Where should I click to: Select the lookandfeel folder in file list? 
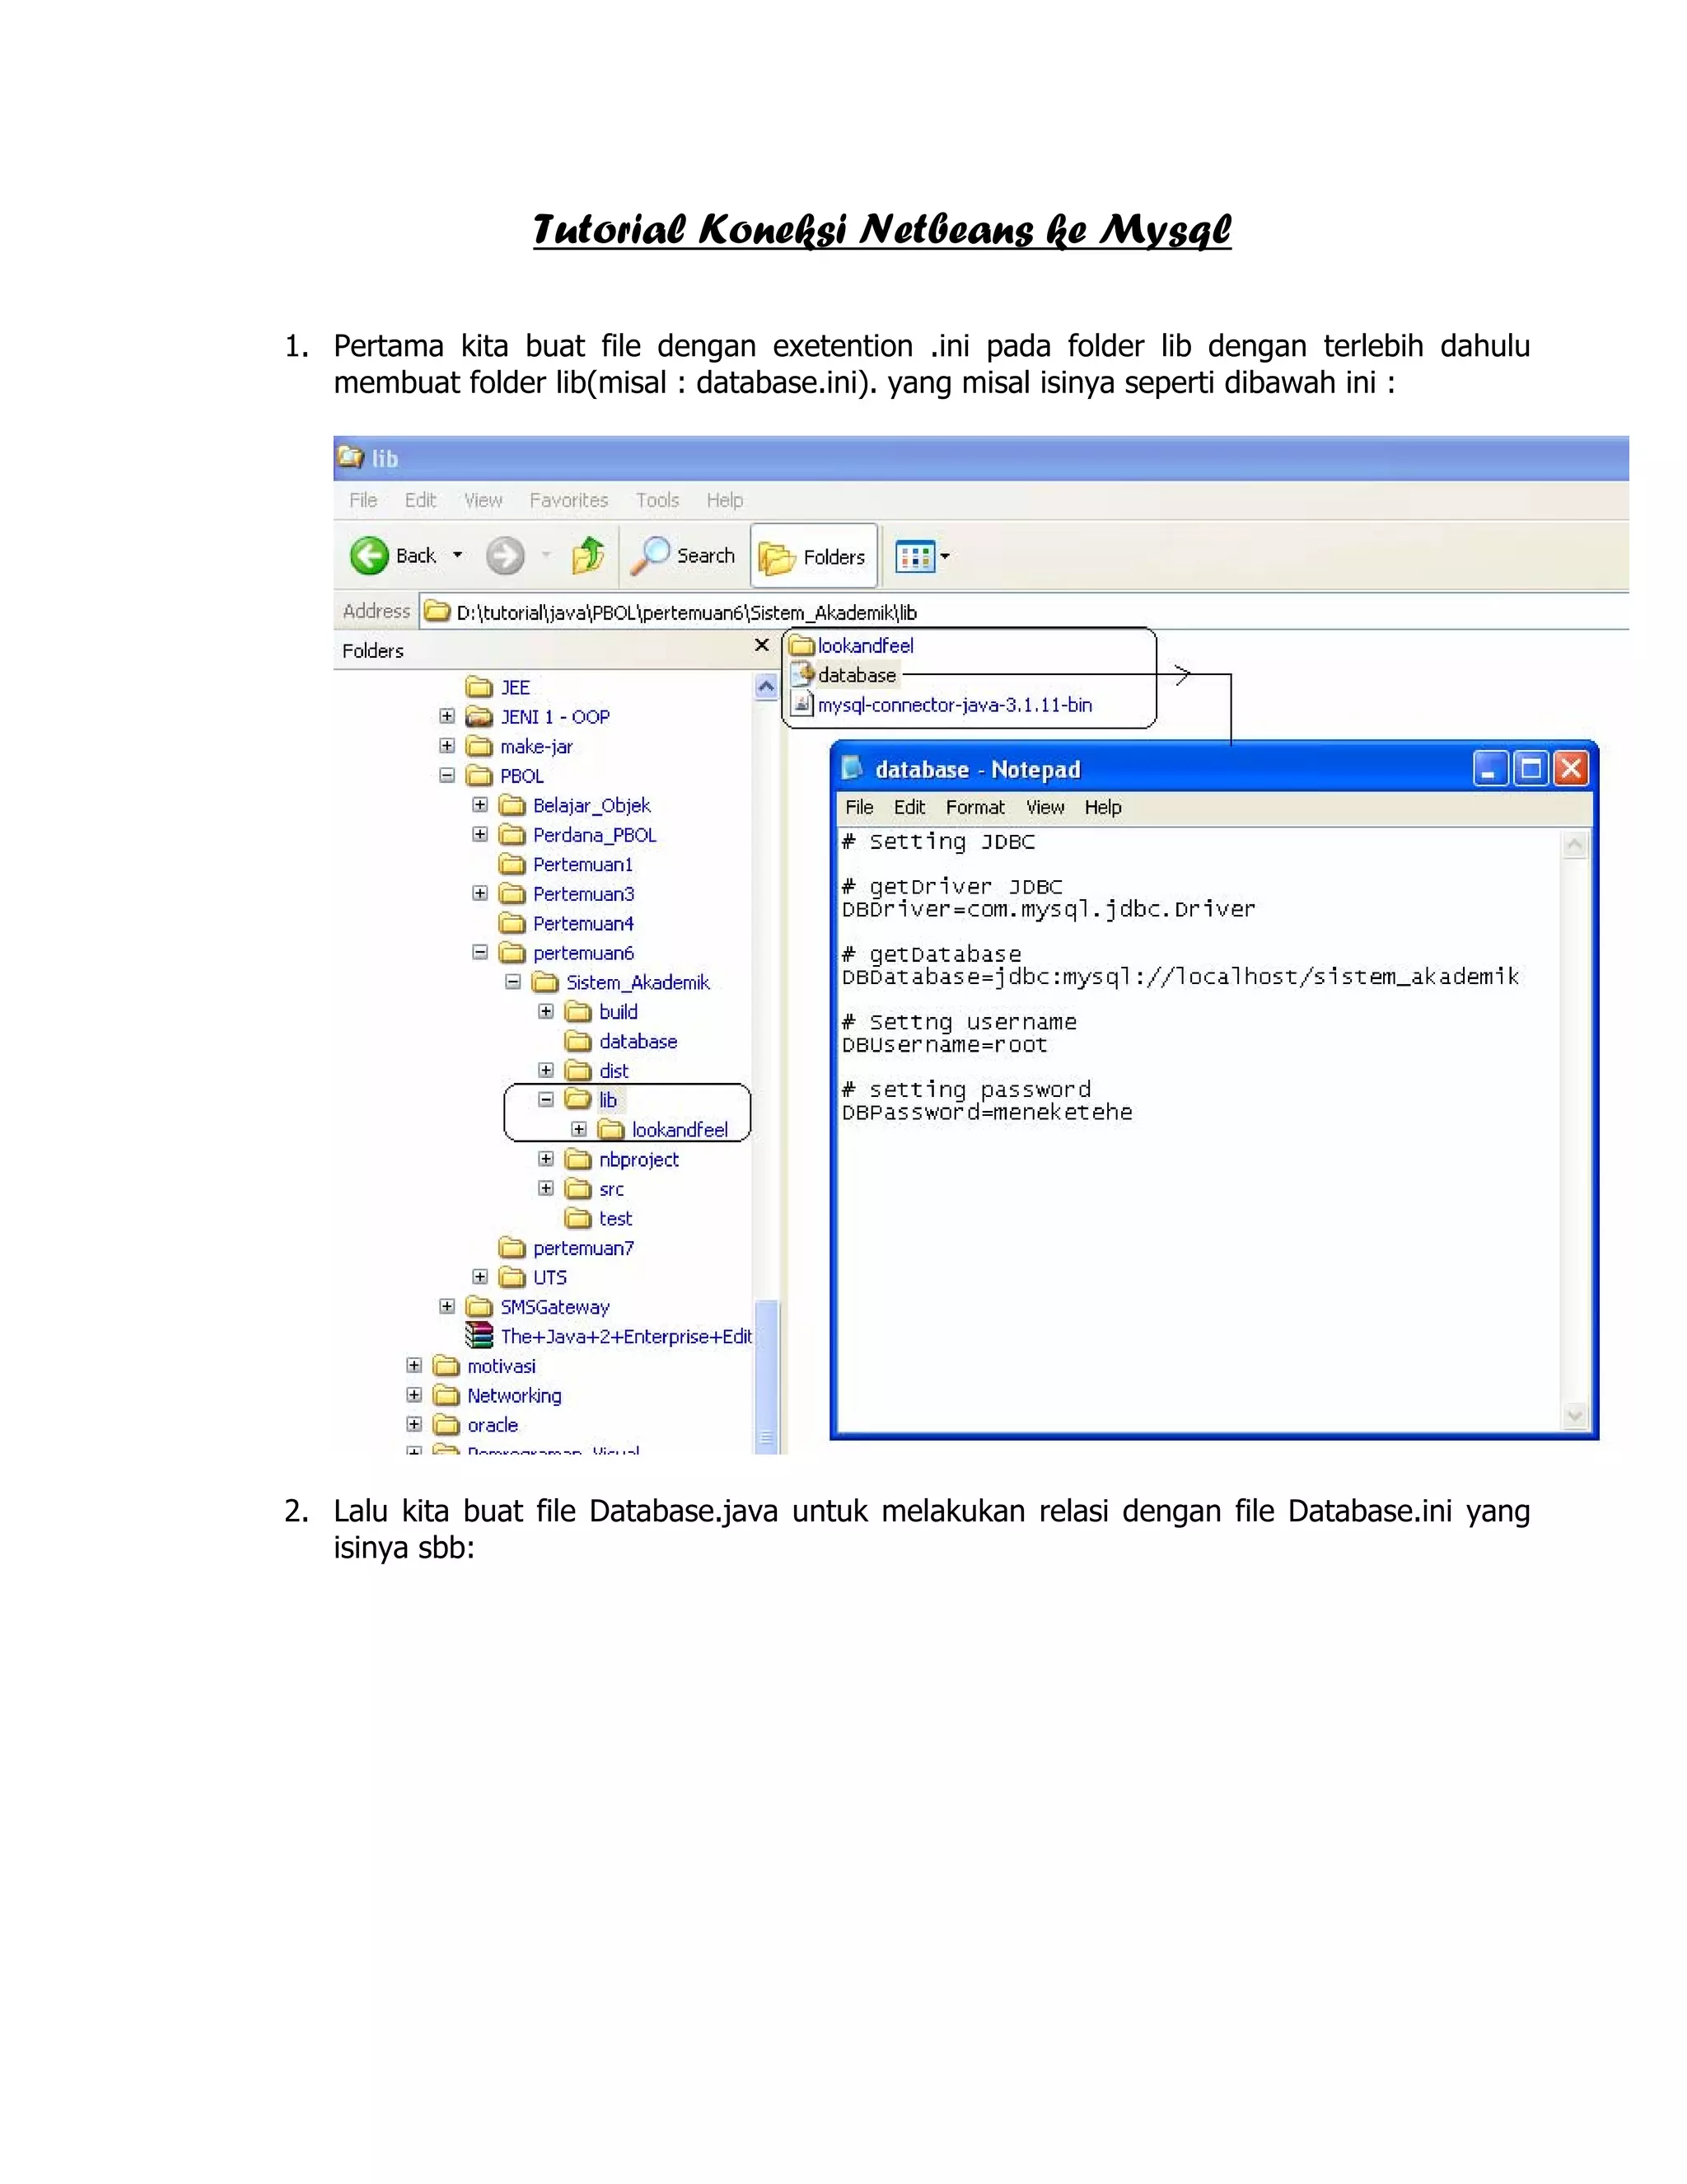point(853,646)
